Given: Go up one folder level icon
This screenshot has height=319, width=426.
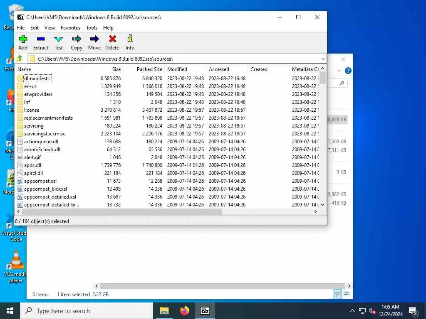Looking at the screenshot, I should coord(20,59).
